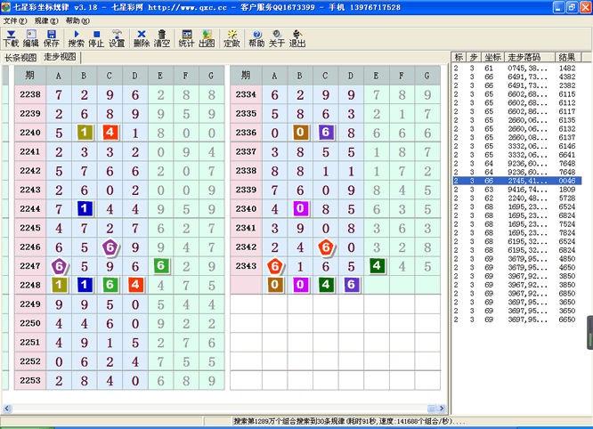The image size is (593, 429).
Task: Click period cell 2343 in the right table
Action: pyautogui.click(x=247, y=266)
